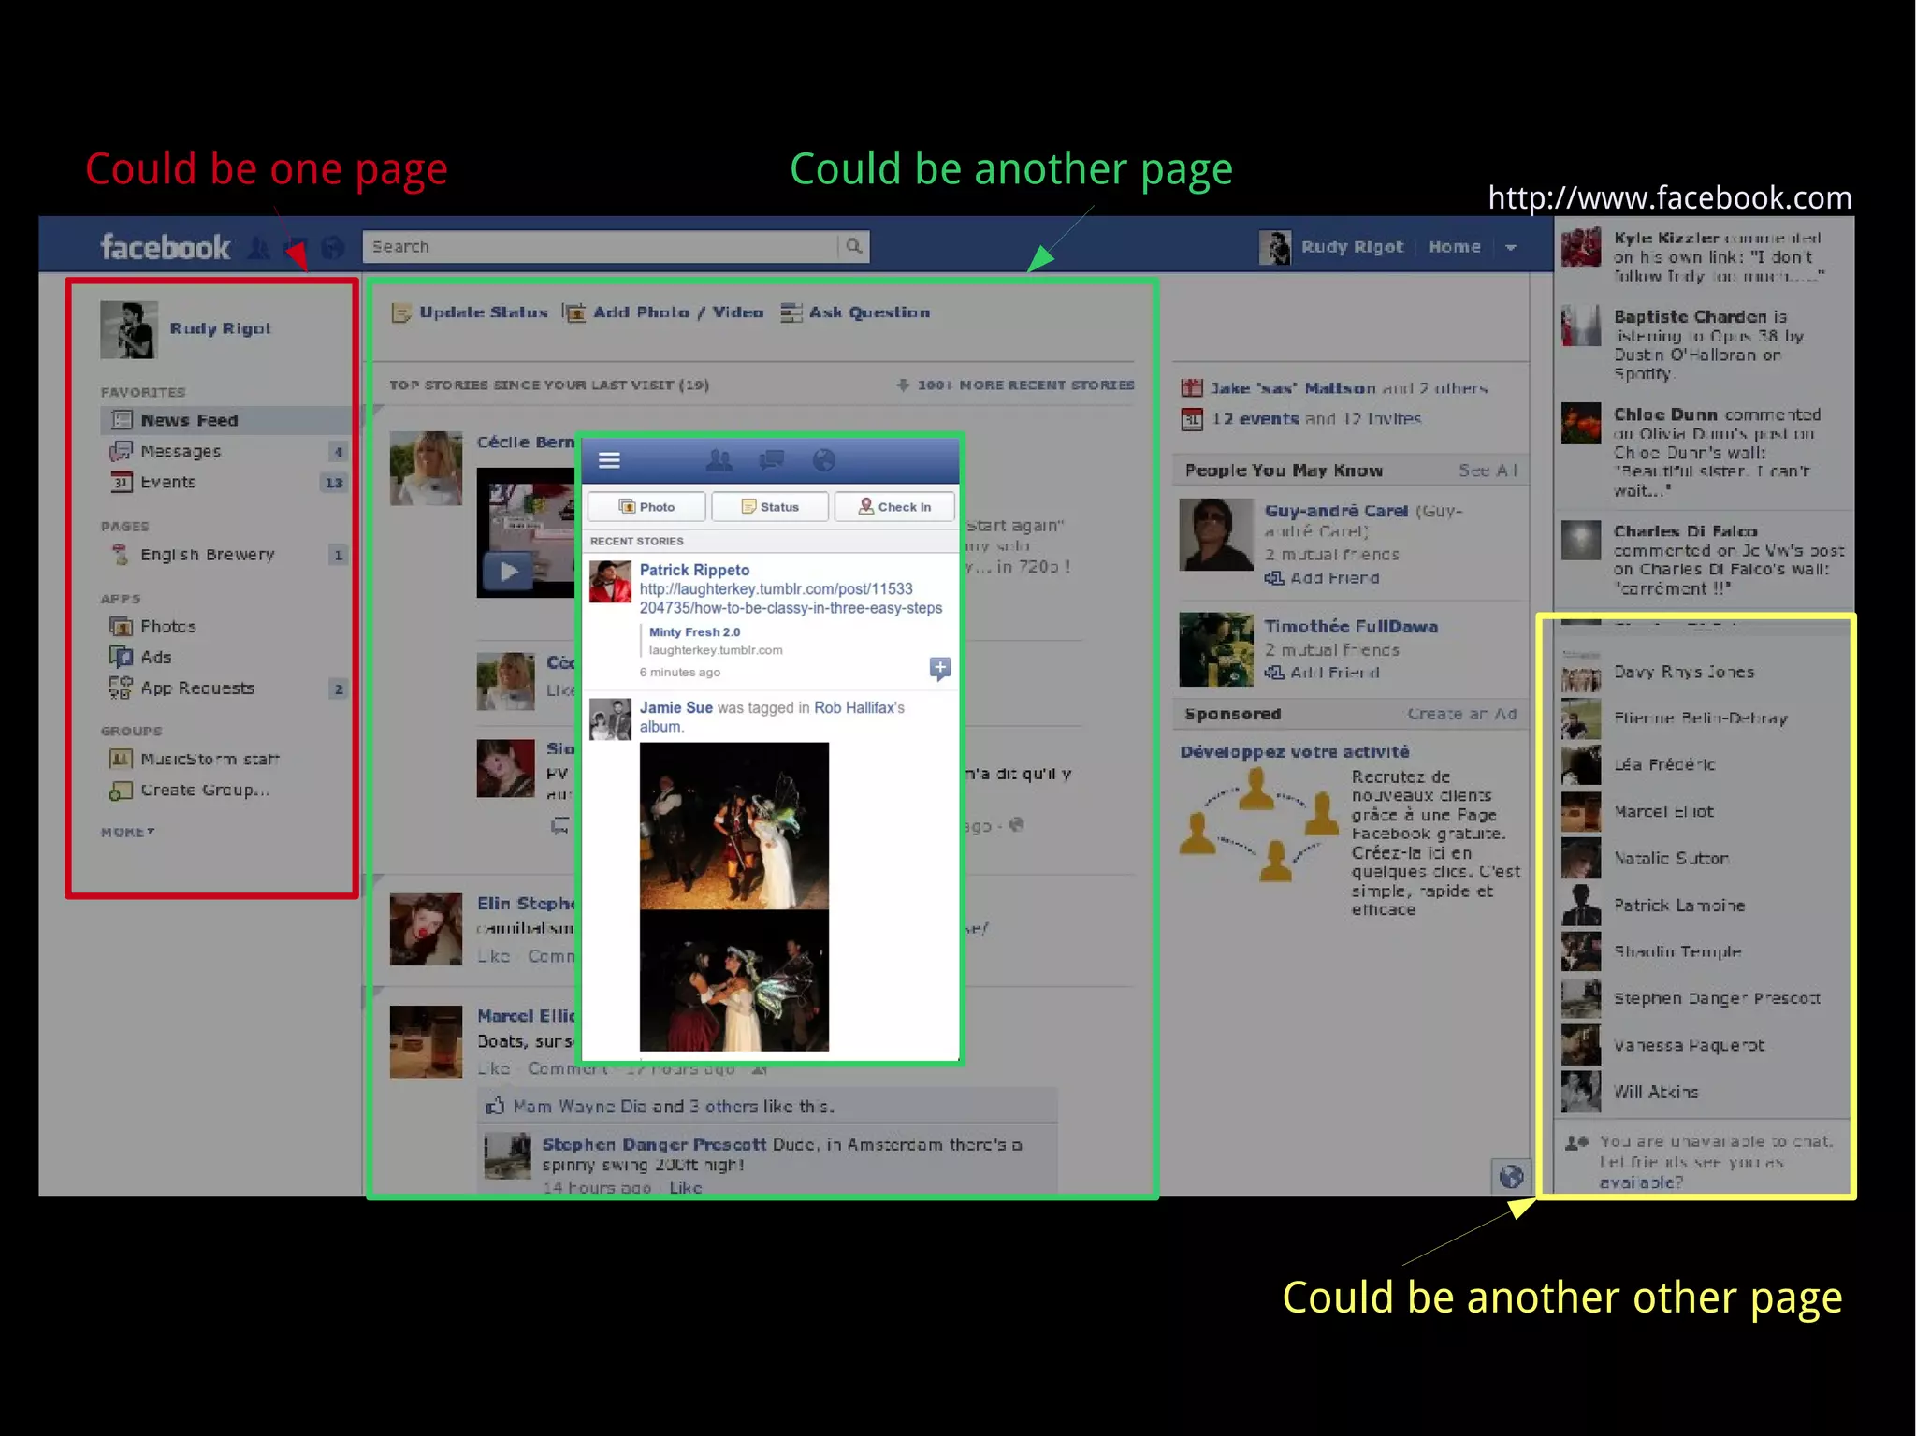Play the video in Cécile's post
Viewport: 1916px width, 1436px height.
pyautogui.click(x=508, y=571)
